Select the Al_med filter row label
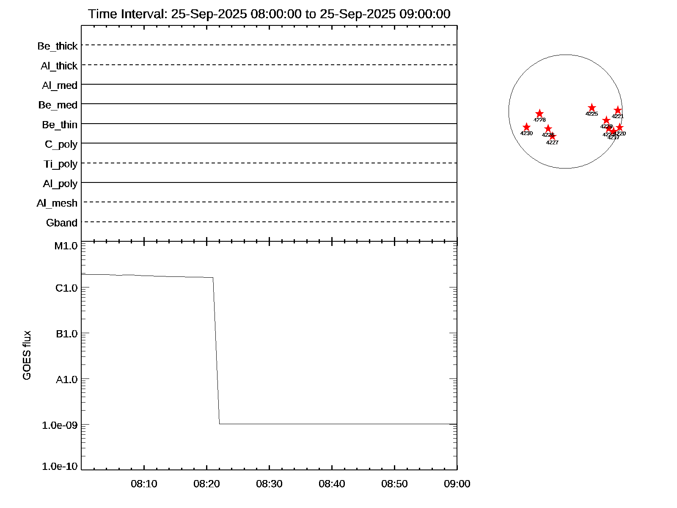The height and width of the screenshot is (508, 677). tap(60, 86)
